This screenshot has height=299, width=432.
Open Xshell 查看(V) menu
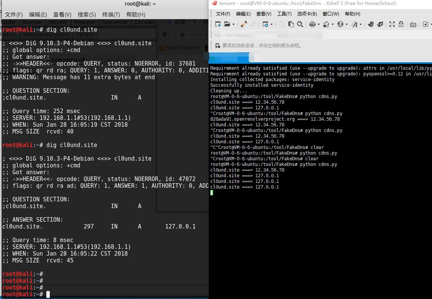coord(263,14)
